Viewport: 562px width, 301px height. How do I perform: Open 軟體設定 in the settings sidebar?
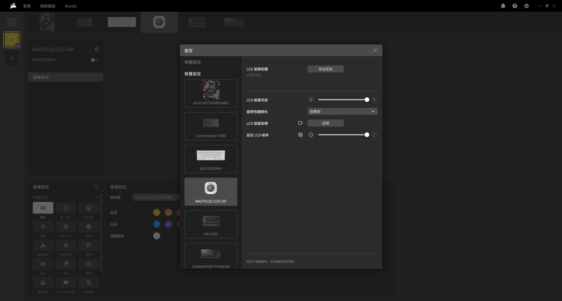[193, 62]
